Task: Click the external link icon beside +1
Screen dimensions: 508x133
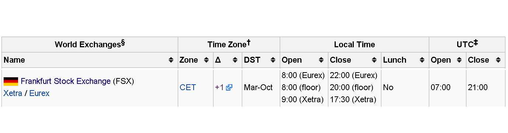Action: [x=229, y=88]
